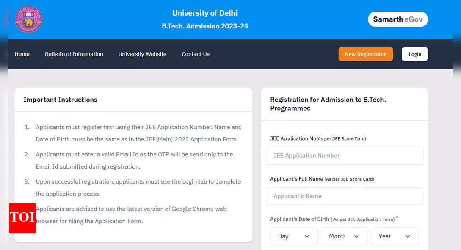Click the orange New Registration button
The width and height of the screenshot is (461, 250).
pyautogui.click(x=365, y=54)
